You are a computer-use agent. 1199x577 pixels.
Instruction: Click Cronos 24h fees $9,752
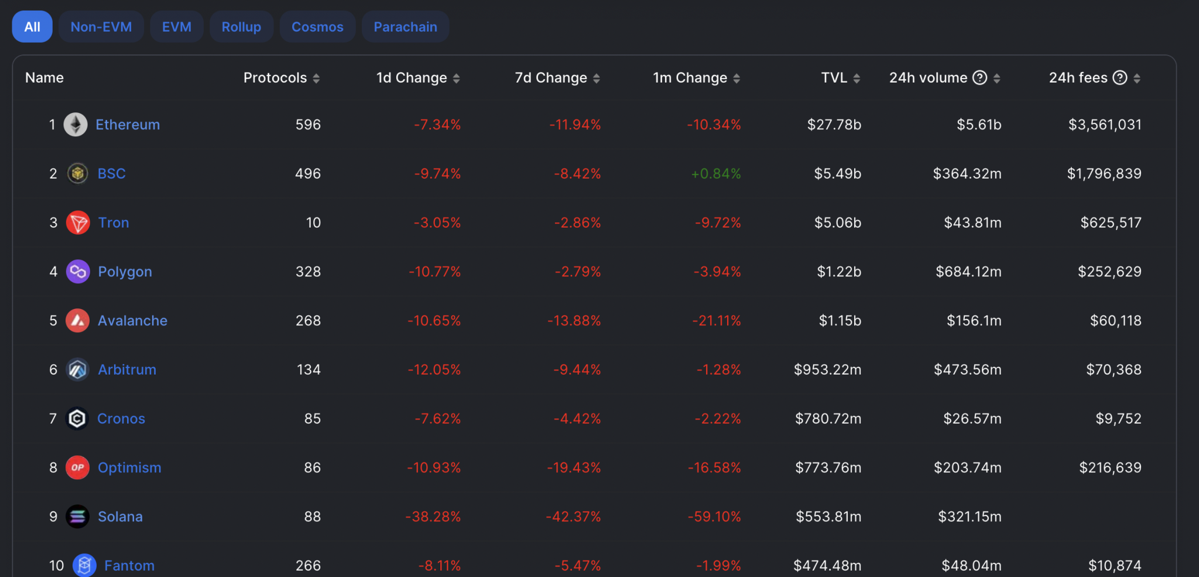click(1119, 418)
